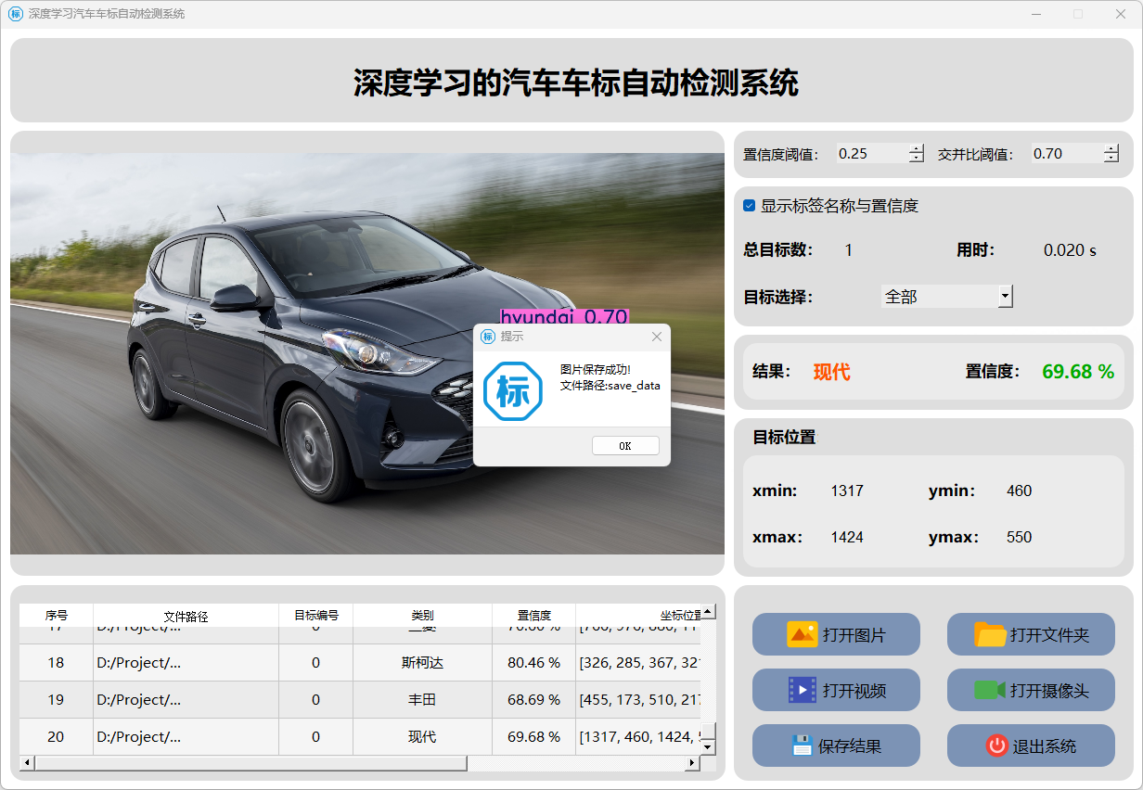Select the 类别 column header in table
The height and width of the screenshot is (790, 1143).
[x=422, y=615]
